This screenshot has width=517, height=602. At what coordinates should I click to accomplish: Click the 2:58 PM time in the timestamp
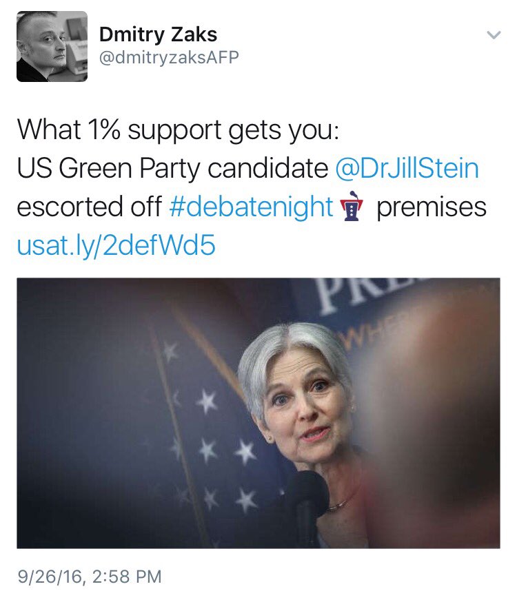[x=127, y=577]
